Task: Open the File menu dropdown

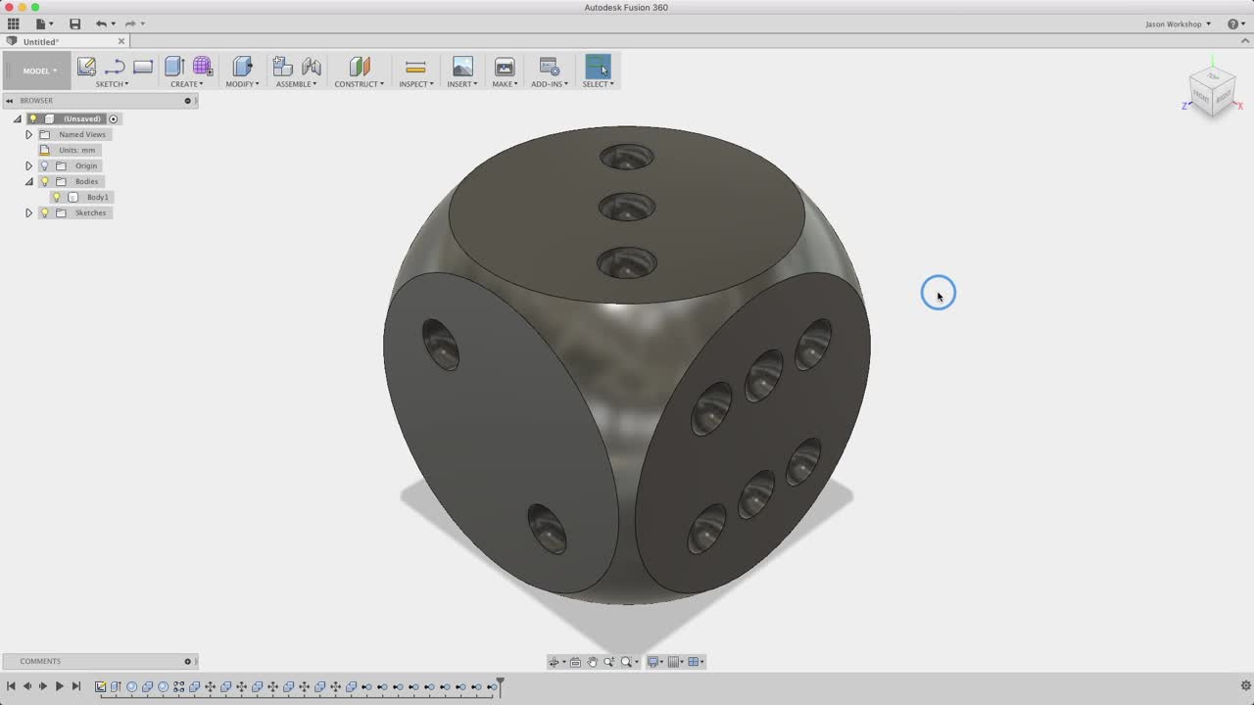Action: [44, 23]
